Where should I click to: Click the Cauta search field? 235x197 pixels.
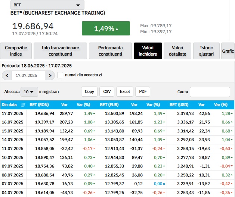(x=210, y=92)
